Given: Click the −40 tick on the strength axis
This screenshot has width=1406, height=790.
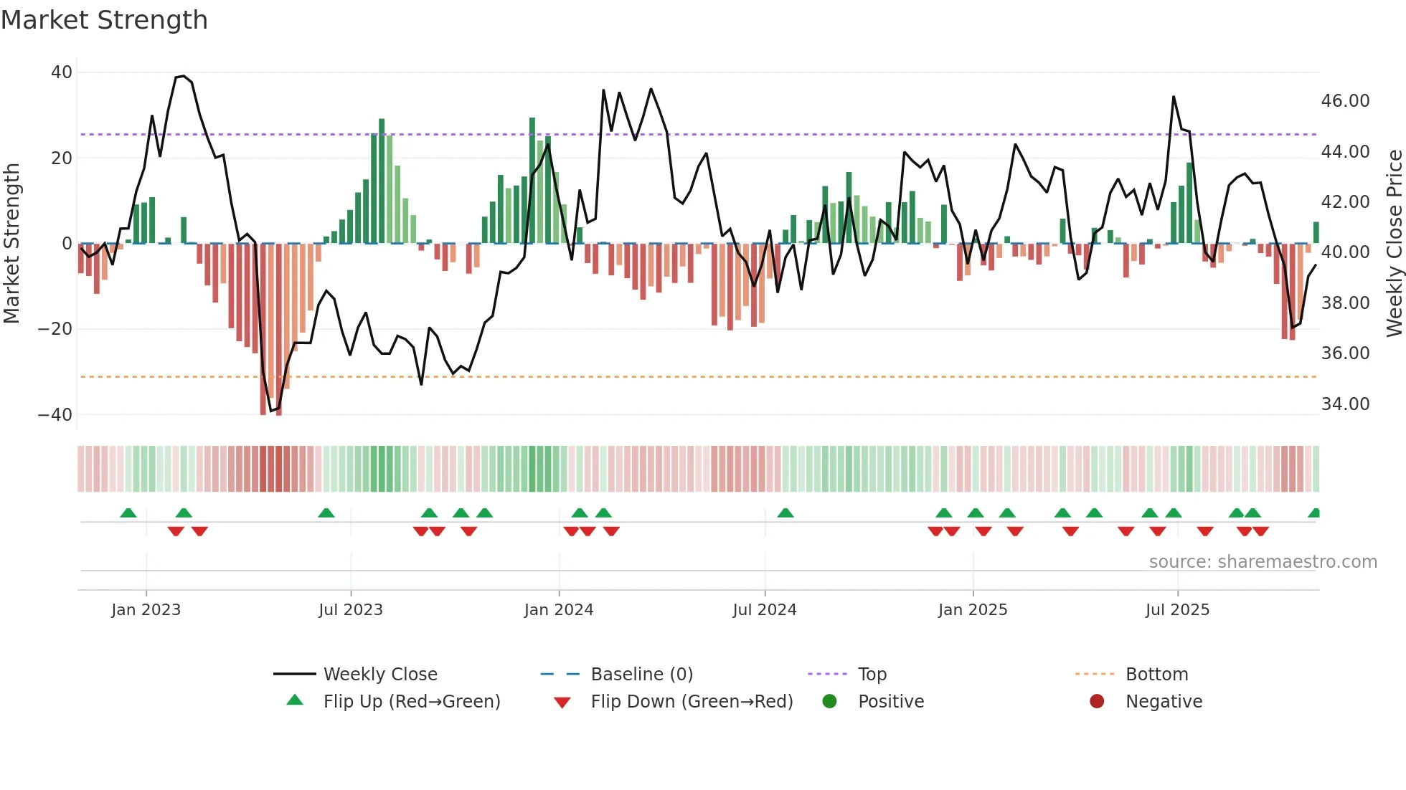Looking at the screenshot, I should (x=55, y=415).
